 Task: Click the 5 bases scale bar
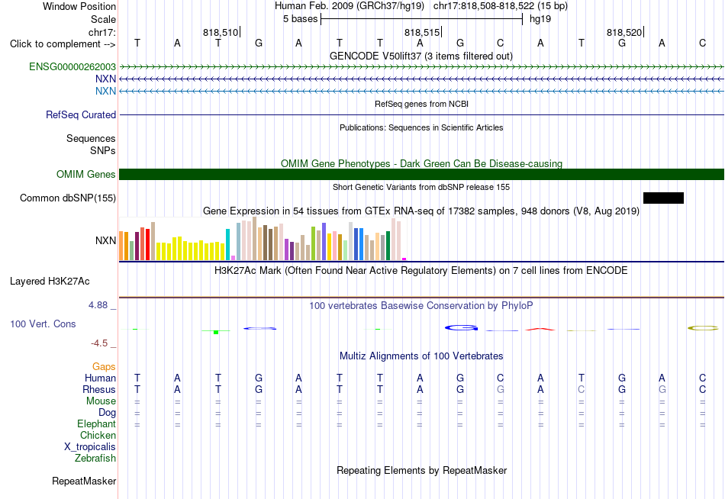[422, 19]
